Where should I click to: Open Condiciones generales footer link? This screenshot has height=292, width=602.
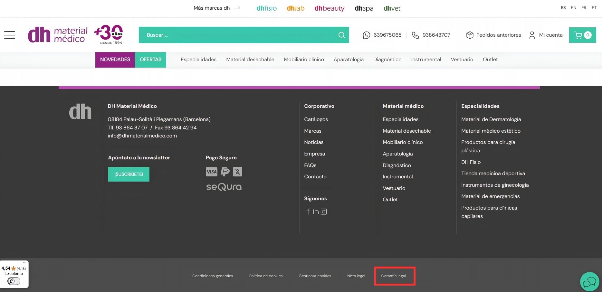[x=213, y=276]
